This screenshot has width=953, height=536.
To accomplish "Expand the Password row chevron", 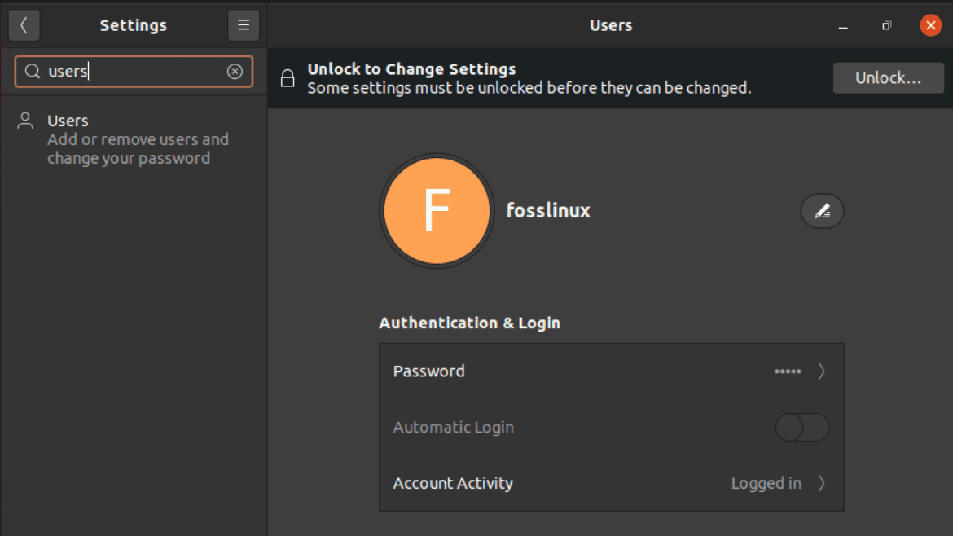I will click(822, 371).
